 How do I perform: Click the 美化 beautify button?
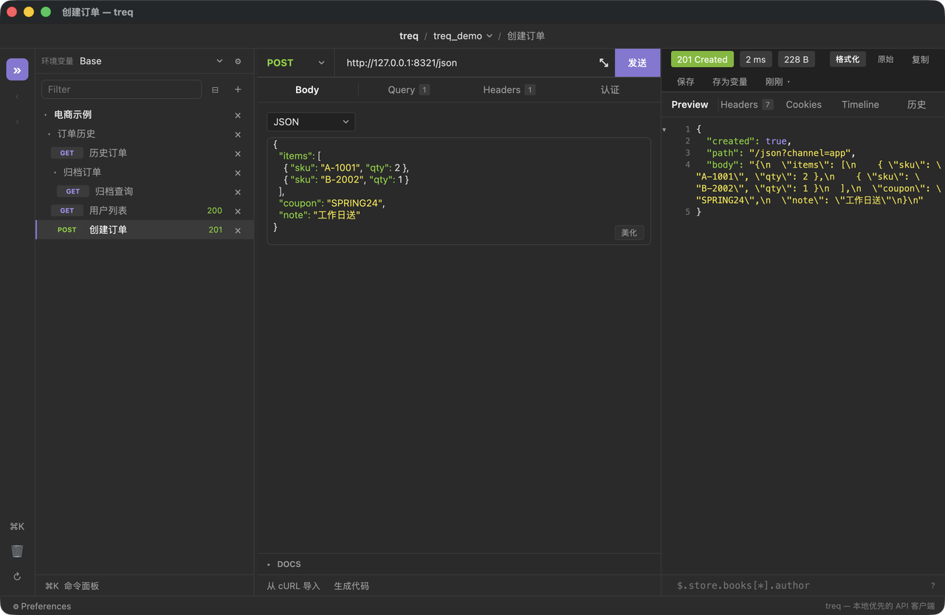(x=629, y=233)
